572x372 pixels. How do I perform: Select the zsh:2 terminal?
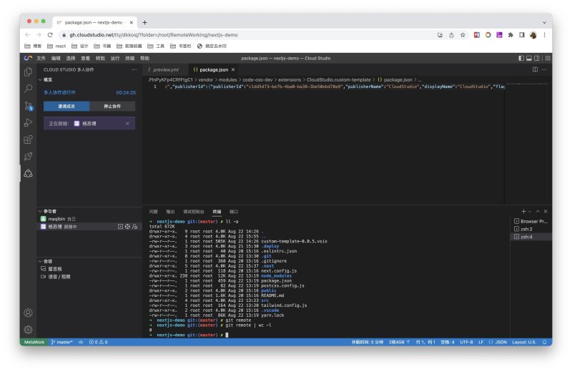(531, 229)
